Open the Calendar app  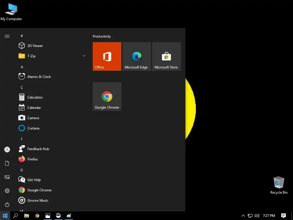(x=52, y=108)
